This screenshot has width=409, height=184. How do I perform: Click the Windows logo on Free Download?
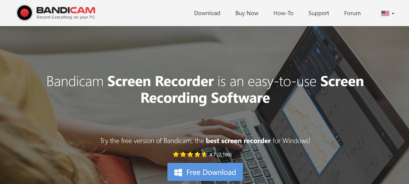pos(178,173)
